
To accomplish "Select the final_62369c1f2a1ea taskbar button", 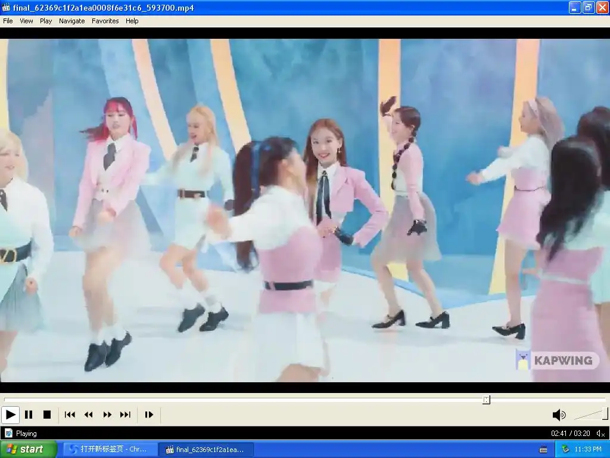I will coord(207,450).
